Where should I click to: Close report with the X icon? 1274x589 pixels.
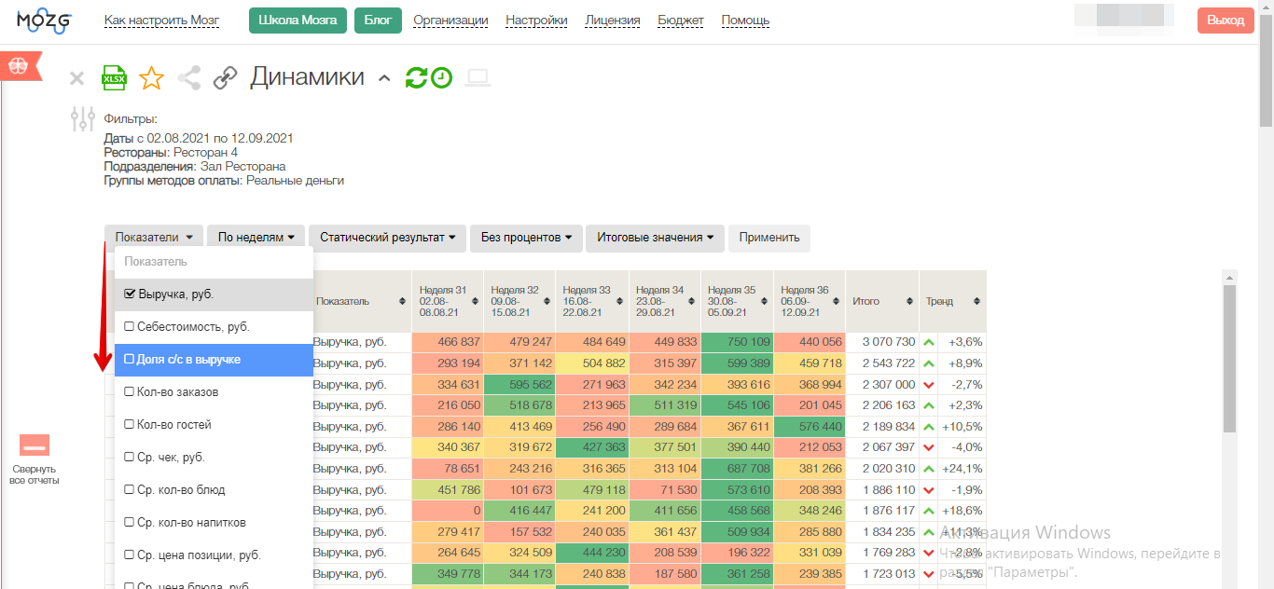tap(77, 78)
